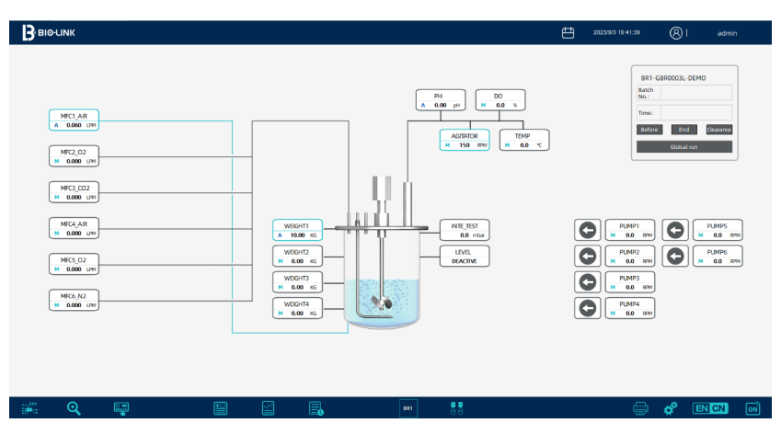Click the Batch No. input field
Screen dimensions: 781x423
point(695,92)
